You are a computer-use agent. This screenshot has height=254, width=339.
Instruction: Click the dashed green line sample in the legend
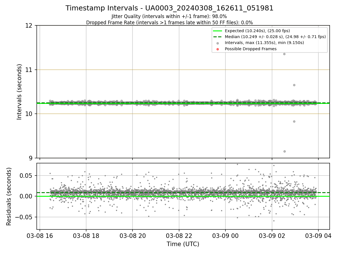click(218, 37)
